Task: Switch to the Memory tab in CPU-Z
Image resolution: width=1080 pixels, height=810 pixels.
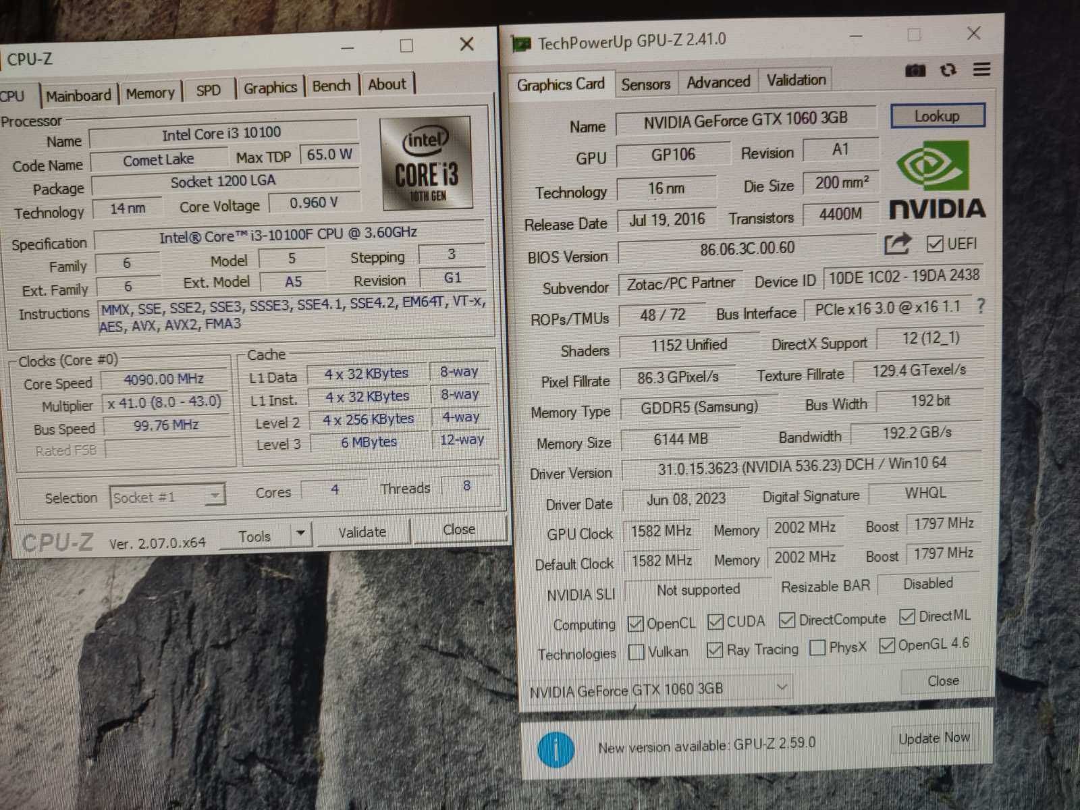Action: point(150,93)
